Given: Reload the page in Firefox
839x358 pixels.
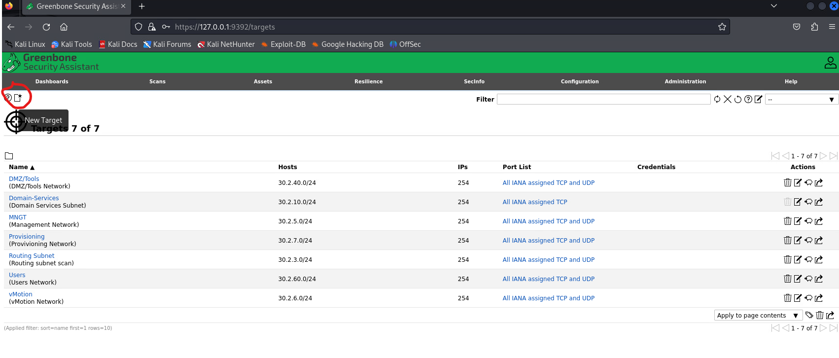Looking at the screenshot, I should 46,27.
